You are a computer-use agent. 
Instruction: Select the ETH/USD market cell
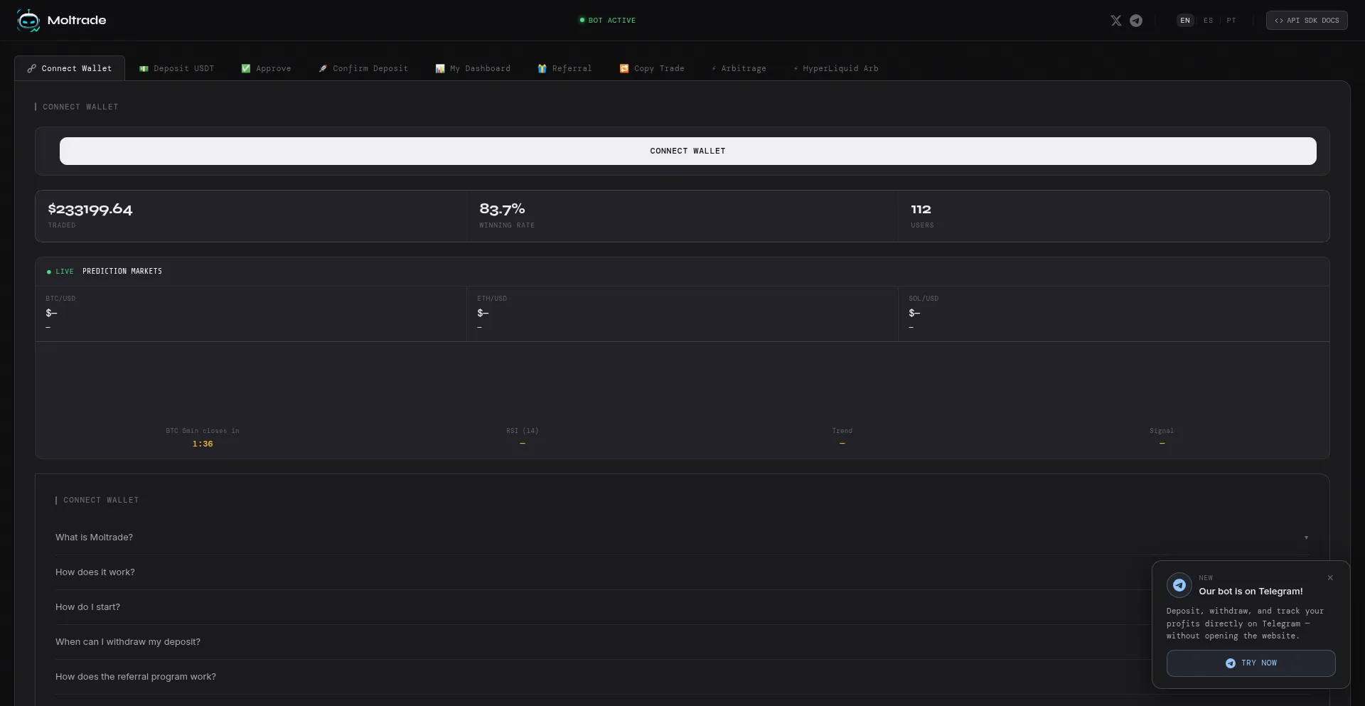coord(682,314)
